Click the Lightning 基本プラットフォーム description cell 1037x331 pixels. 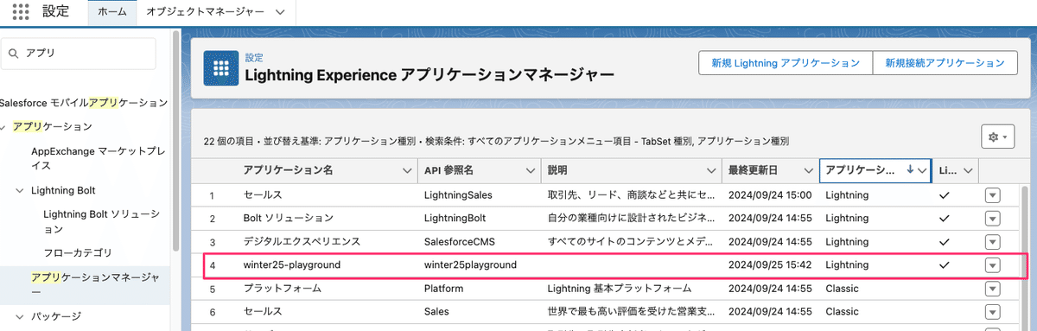coord(620,288)
